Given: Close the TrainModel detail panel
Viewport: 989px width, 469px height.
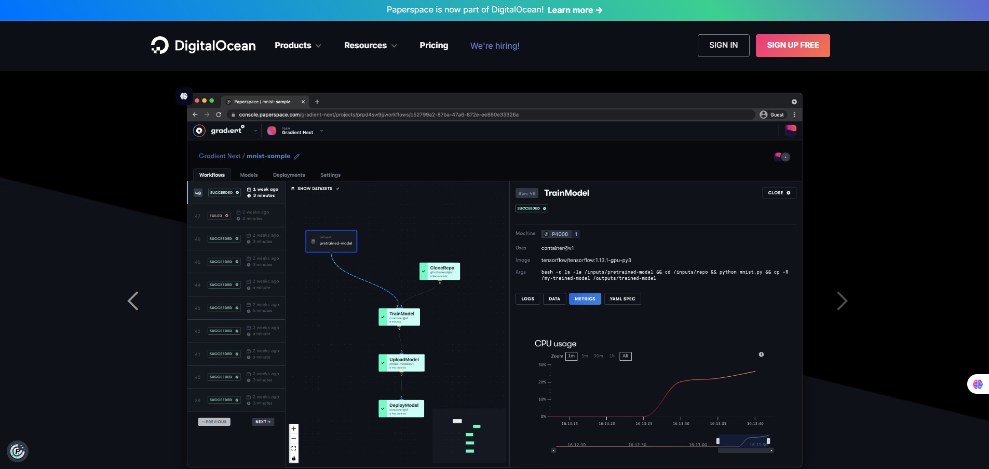Looking at the screenshot, I should 779,193.
